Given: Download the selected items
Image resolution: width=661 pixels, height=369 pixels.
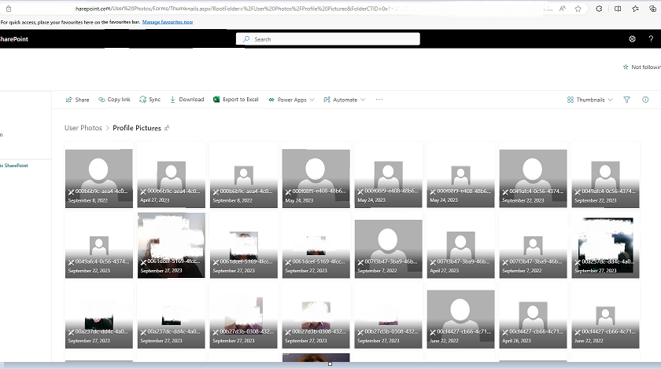Looking at the screenshot, I should pos(186,100).
